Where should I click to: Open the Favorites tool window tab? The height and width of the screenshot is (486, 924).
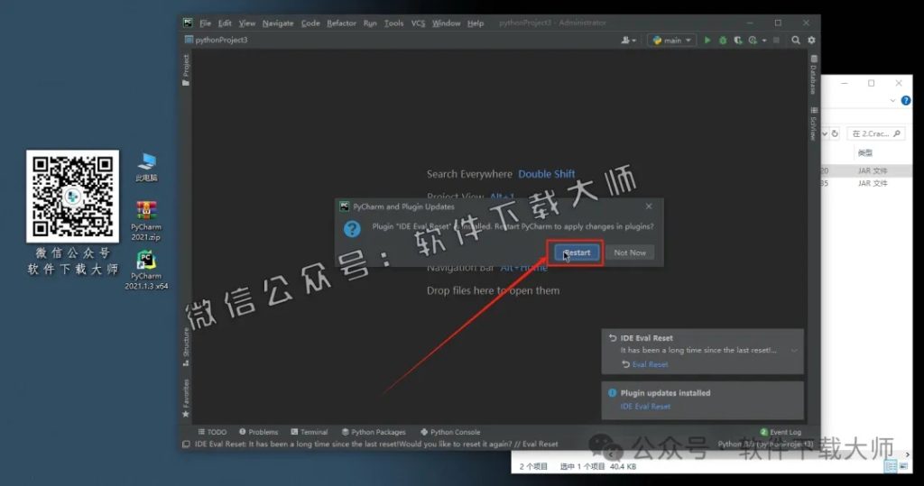[x=186, y=399]
